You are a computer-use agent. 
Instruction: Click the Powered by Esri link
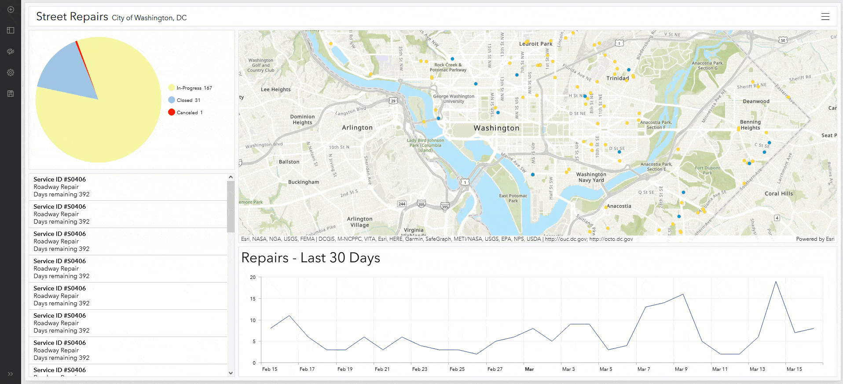coord(815,239)
